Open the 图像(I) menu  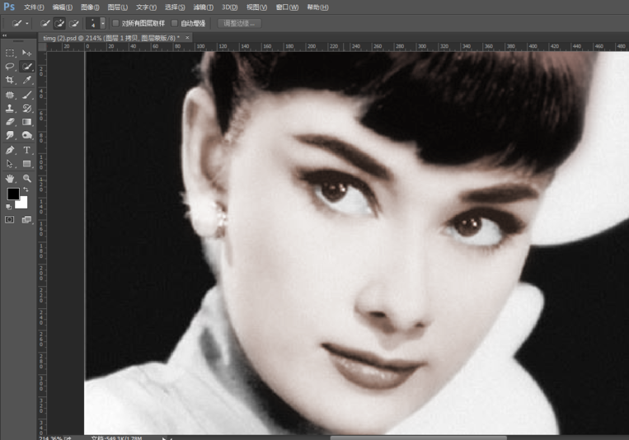[x=90, y=7]
